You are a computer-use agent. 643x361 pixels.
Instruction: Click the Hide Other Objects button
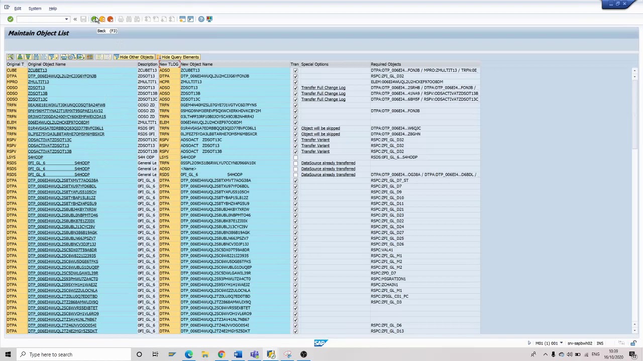pyautogui.click(x=134, y=57)
